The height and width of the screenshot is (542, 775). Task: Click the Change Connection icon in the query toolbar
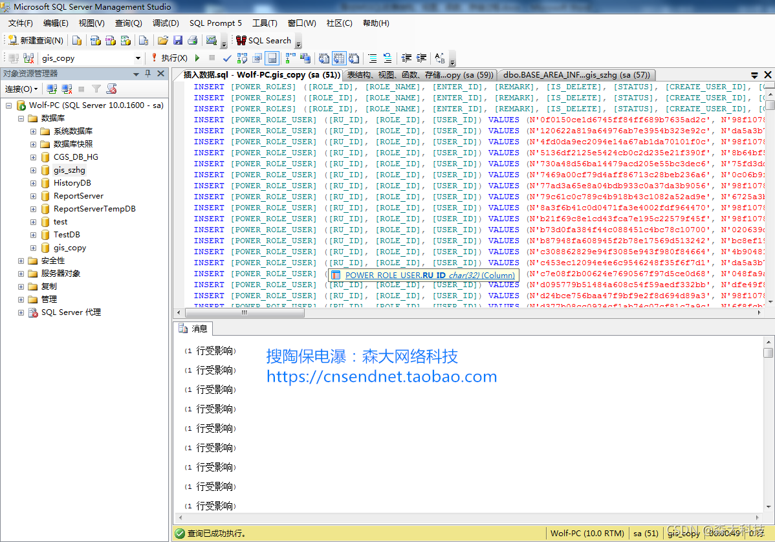tap(28, 58)
